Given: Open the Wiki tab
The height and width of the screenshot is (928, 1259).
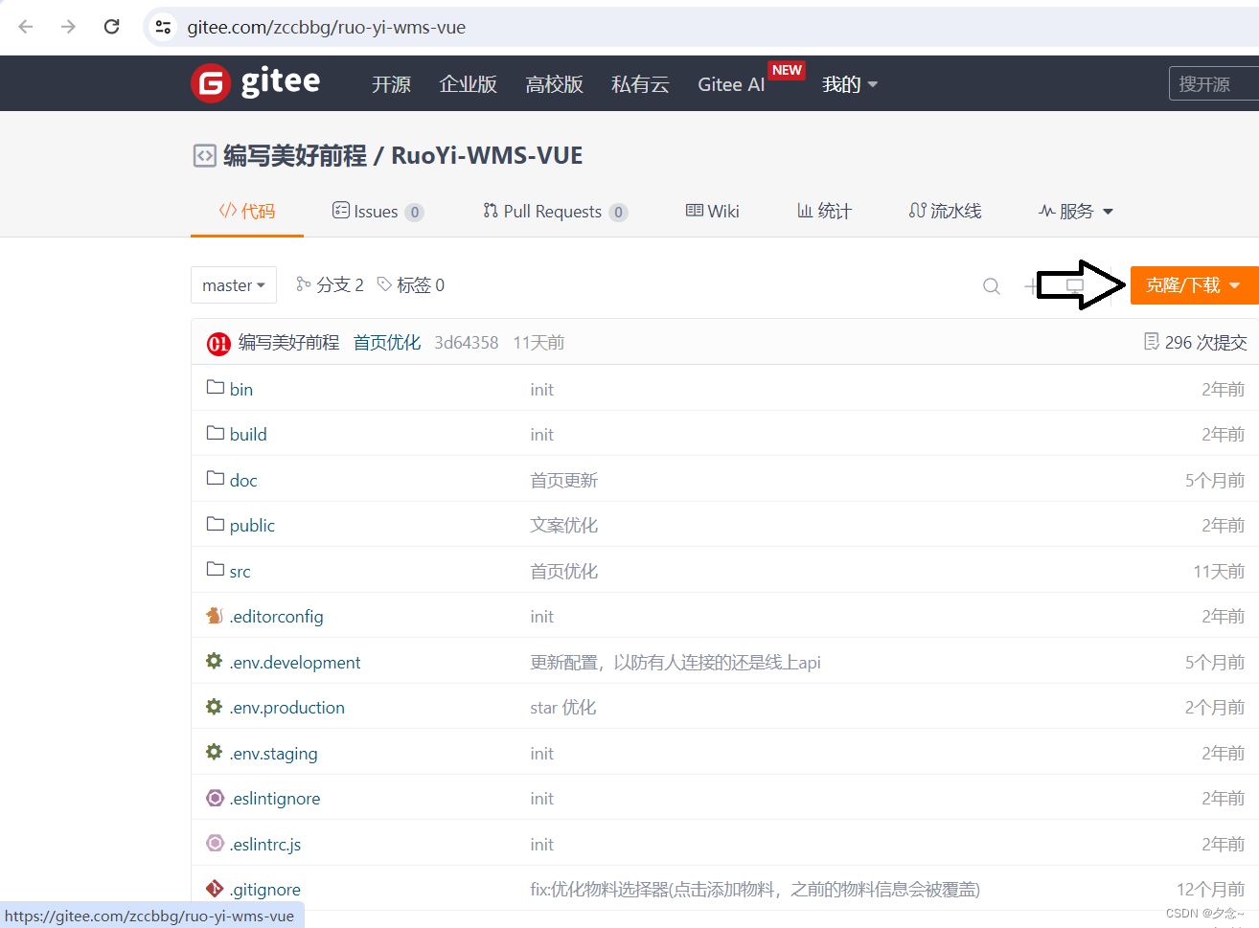Looking at the screenshot, I should coord(713,211).
